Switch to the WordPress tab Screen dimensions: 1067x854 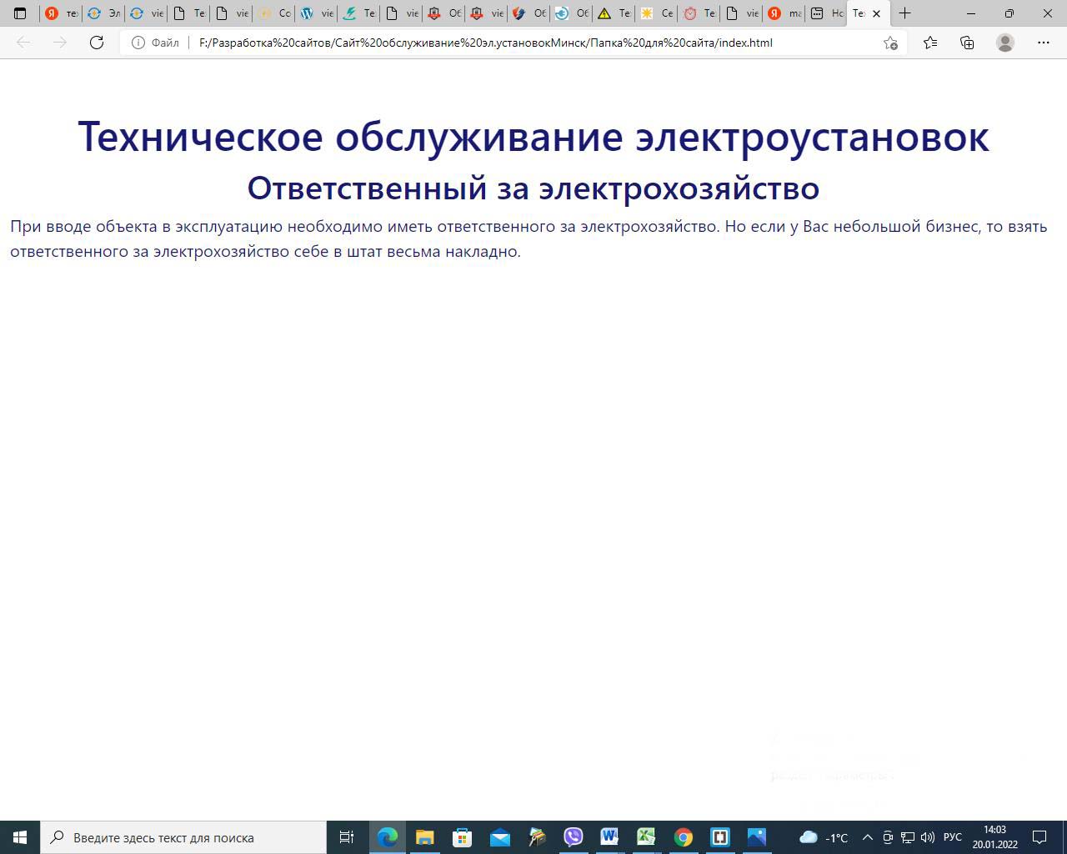[316, 13]
